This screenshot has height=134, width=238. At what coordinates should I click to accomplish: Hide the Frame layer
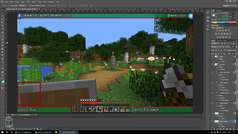click(212, 113)
